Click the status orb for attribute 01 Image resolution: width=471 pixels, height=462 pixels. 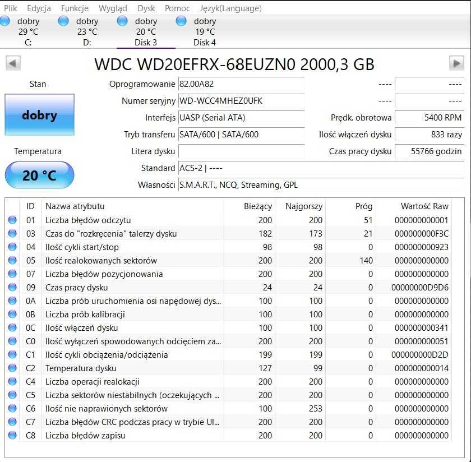[12, 220]
